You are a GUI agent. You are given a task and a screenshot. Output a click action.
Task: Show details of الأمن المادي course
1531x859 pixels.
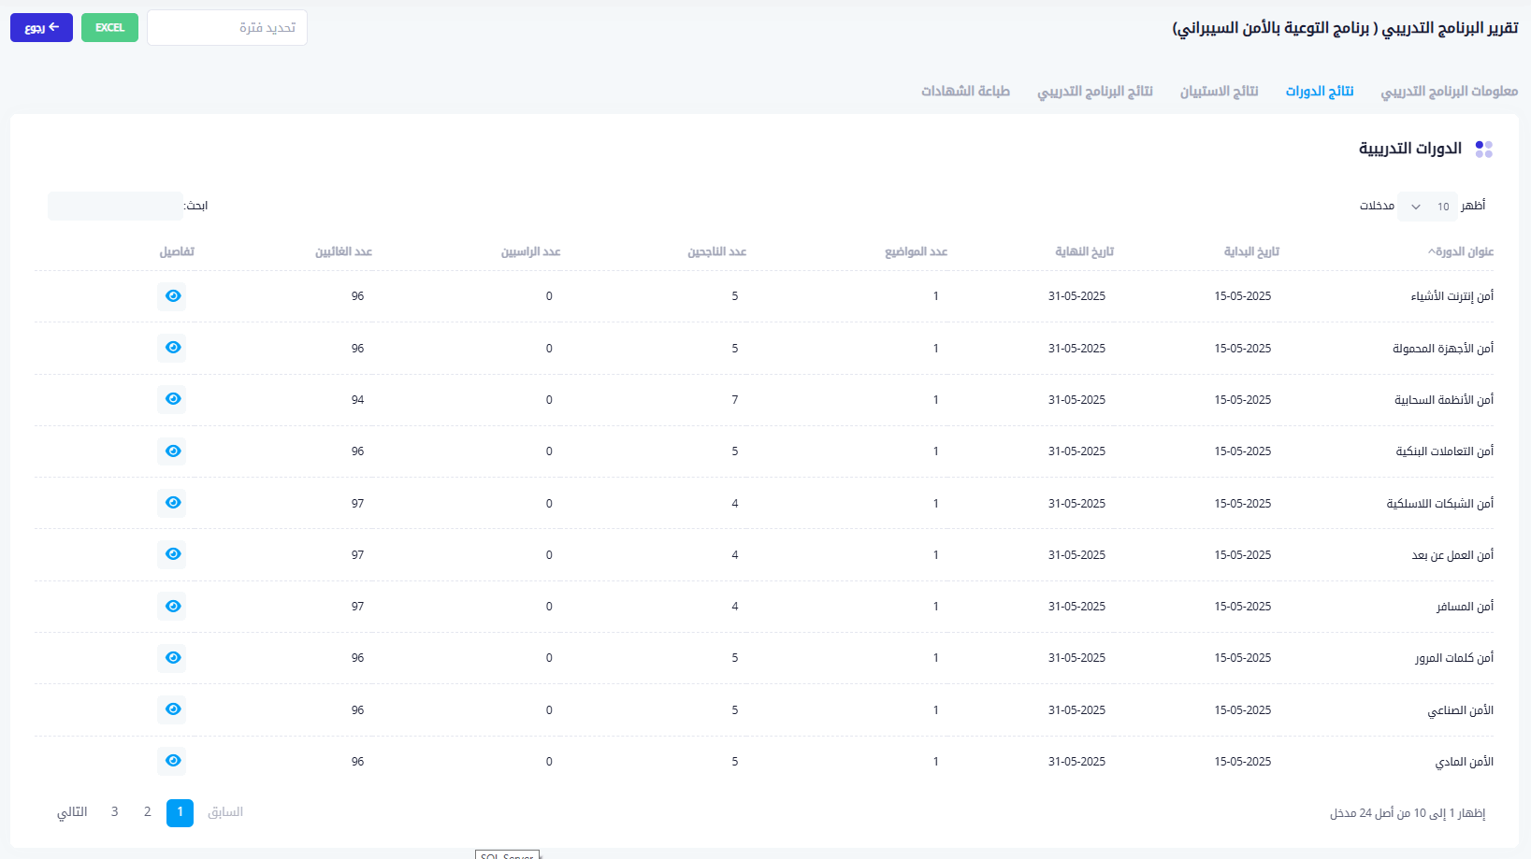click(172, 761)
